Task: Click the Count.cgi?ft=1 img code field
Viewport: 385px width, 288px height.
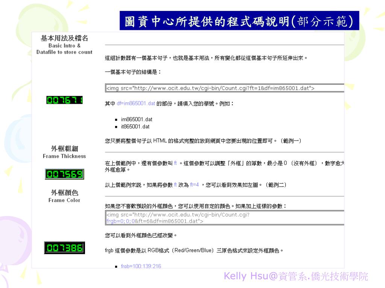Action: pyautogui.click(x=224, y=88)
